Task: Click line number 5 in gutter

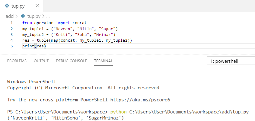Action: (x=11, y=46)
